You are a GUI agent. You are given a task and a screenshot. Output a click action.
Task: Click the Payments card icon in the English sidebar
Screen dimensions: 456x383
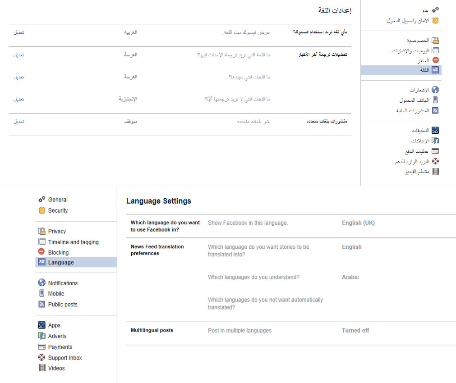[x=42, y=347]
